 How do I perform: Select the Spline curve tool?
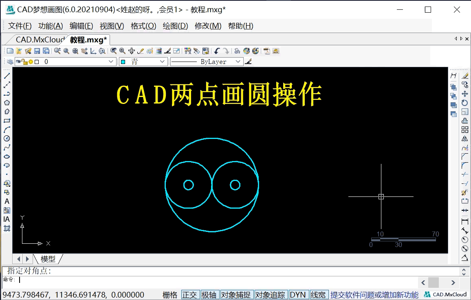tap(7, 148)
